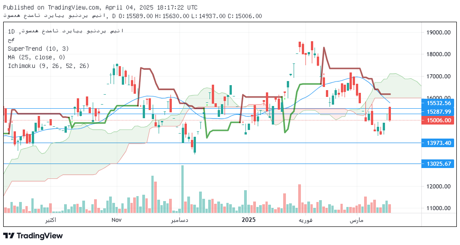460x245 pixels.
Task: Click the O:15589.00 open value in header
Action: pos(136,16)
